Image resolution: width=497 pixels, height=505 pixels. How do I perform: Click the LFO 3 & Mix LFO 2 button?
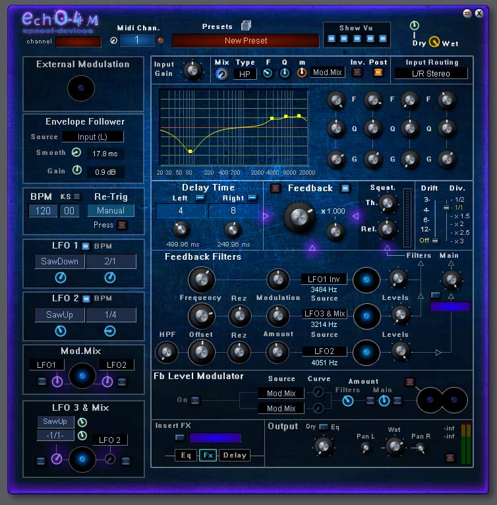(x=110, y=440)
